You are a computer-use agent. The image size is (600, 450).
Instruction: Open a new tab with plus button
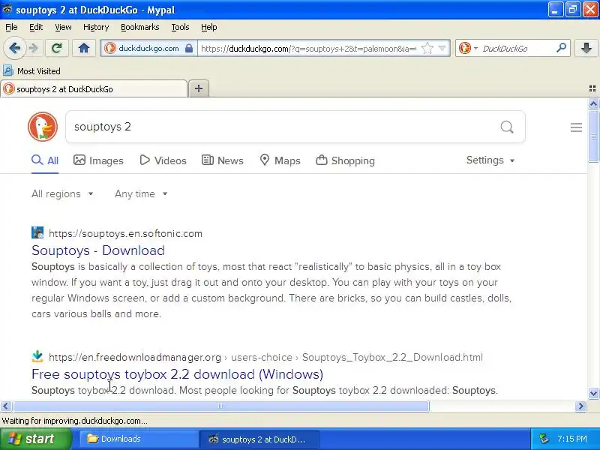click(x=199, y=88)
